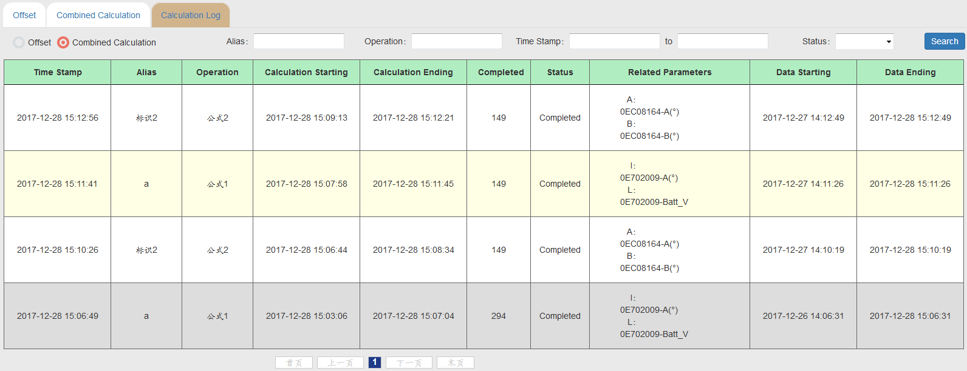Focus the Alias input field
This screenshot has height=371, width=967.
click(x=299, y=41)
